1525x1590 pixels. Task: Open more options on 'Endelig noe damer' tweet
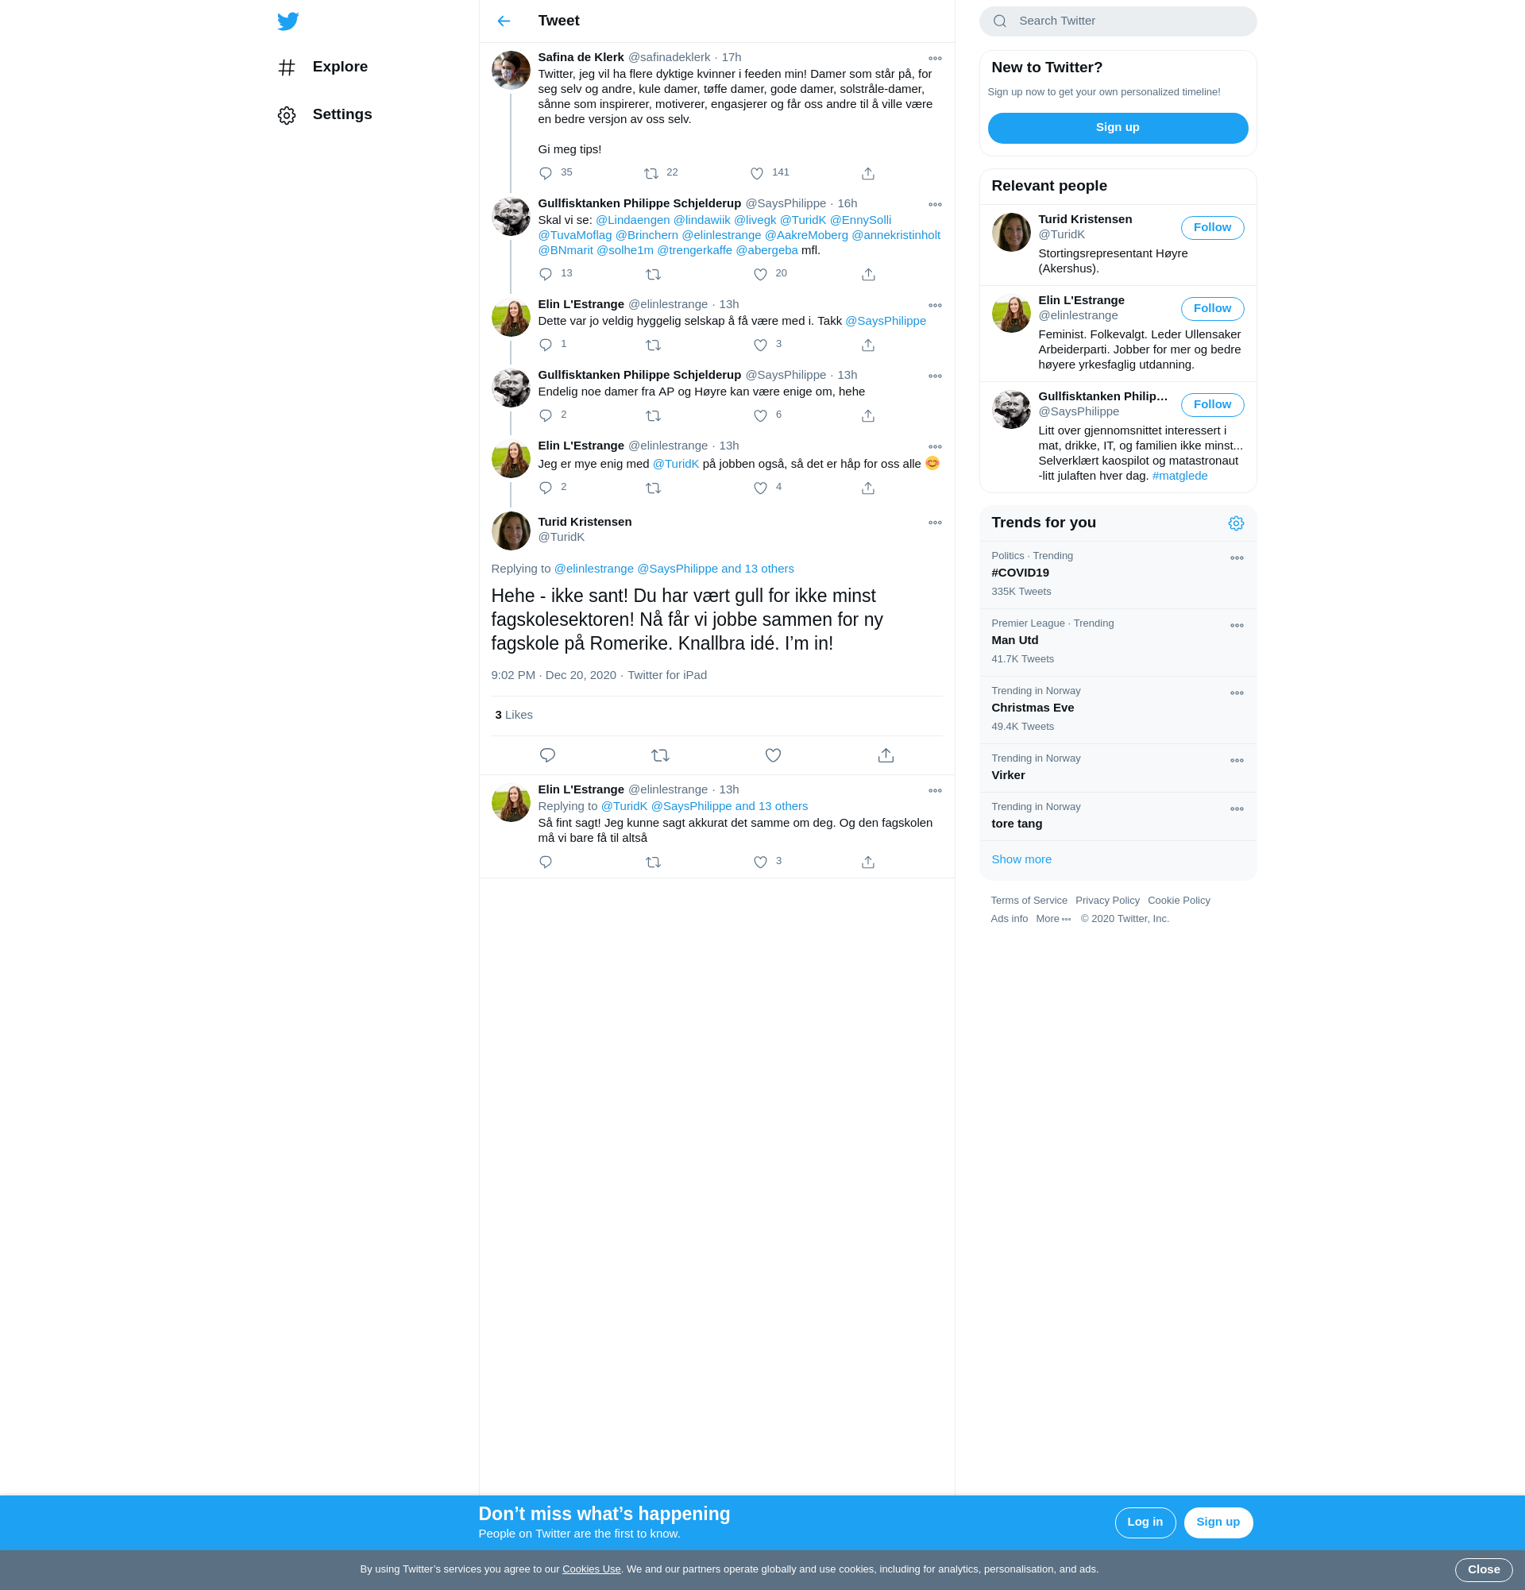tap(936, 376)
